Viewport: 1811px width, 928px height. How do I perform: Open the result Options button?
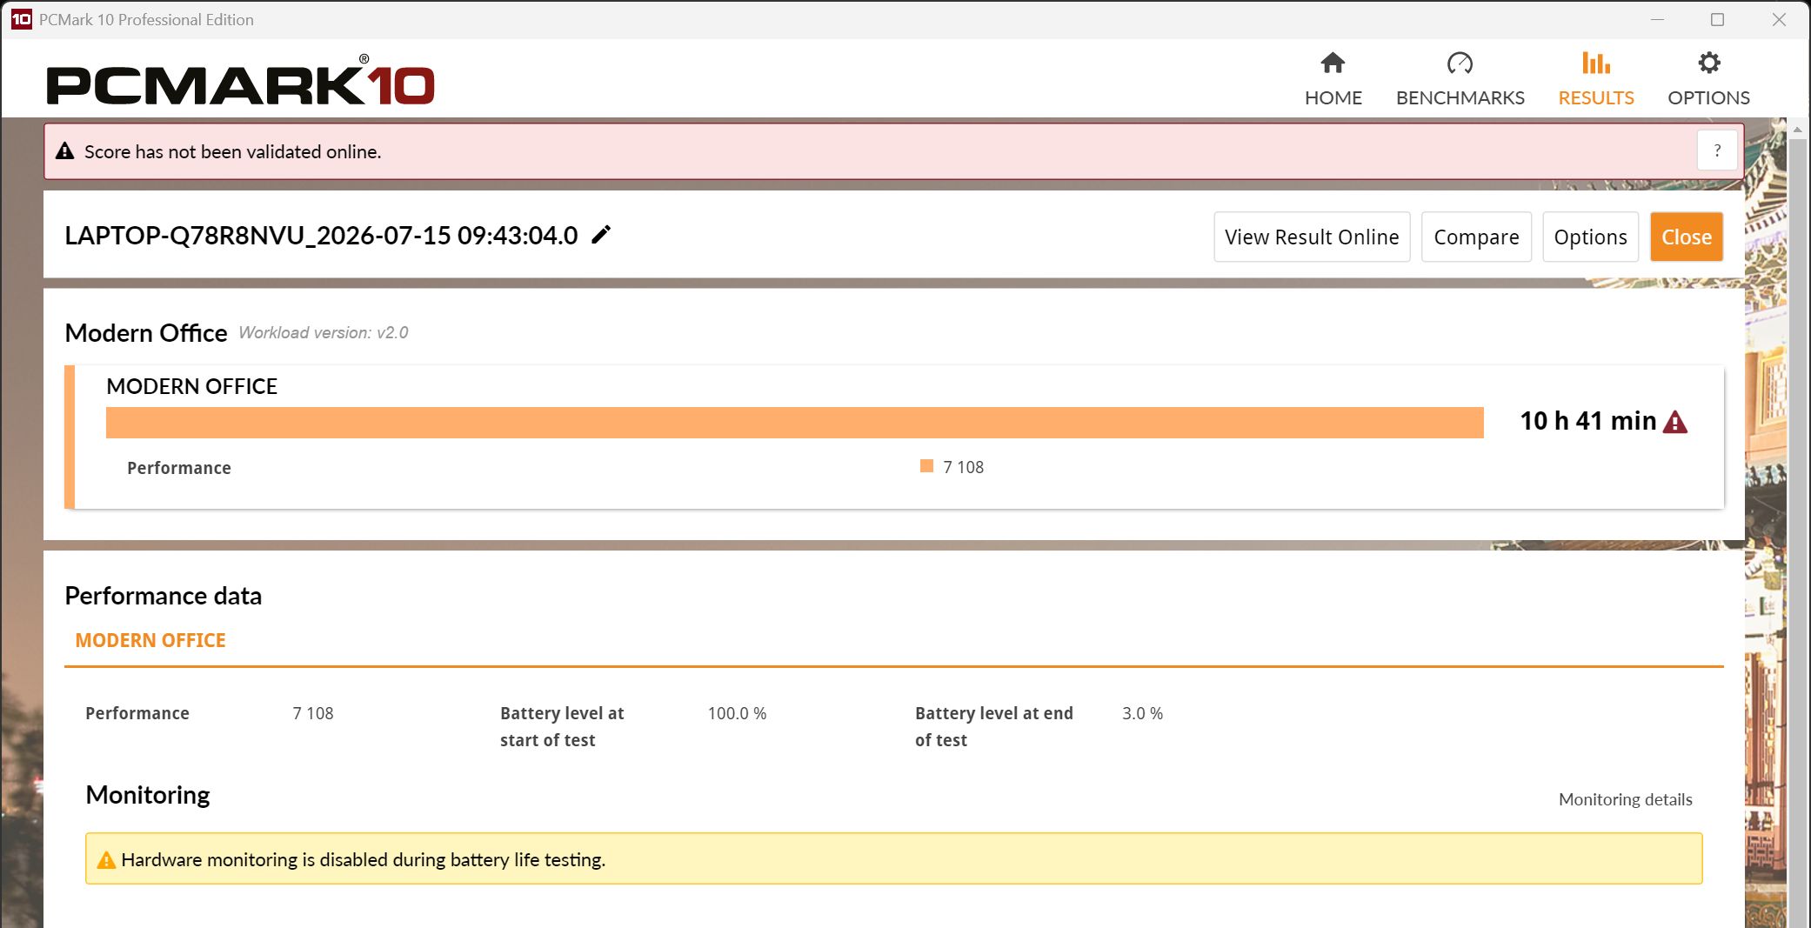coord(1590,237)
